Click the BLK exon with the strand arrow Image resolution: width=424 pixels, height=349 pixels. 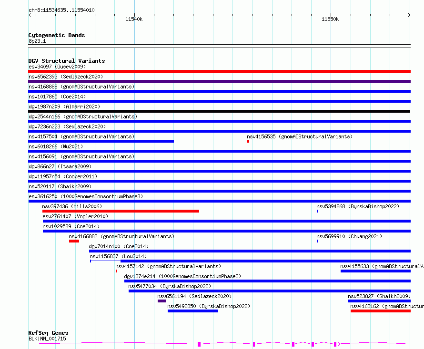(x=335, y=344)
